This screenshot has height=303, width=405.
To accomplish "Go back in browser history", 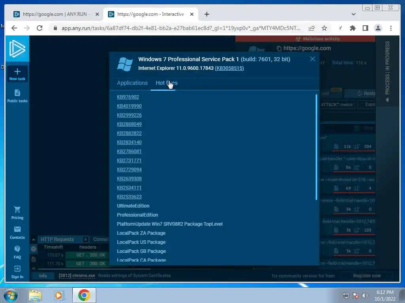I will (14, 28).
